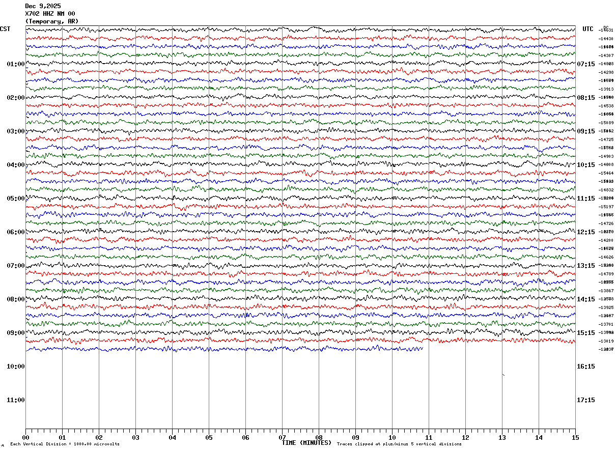Click the DC offset value -14307
The height and width of the screenshot is (451, 616).
[606, 55]
